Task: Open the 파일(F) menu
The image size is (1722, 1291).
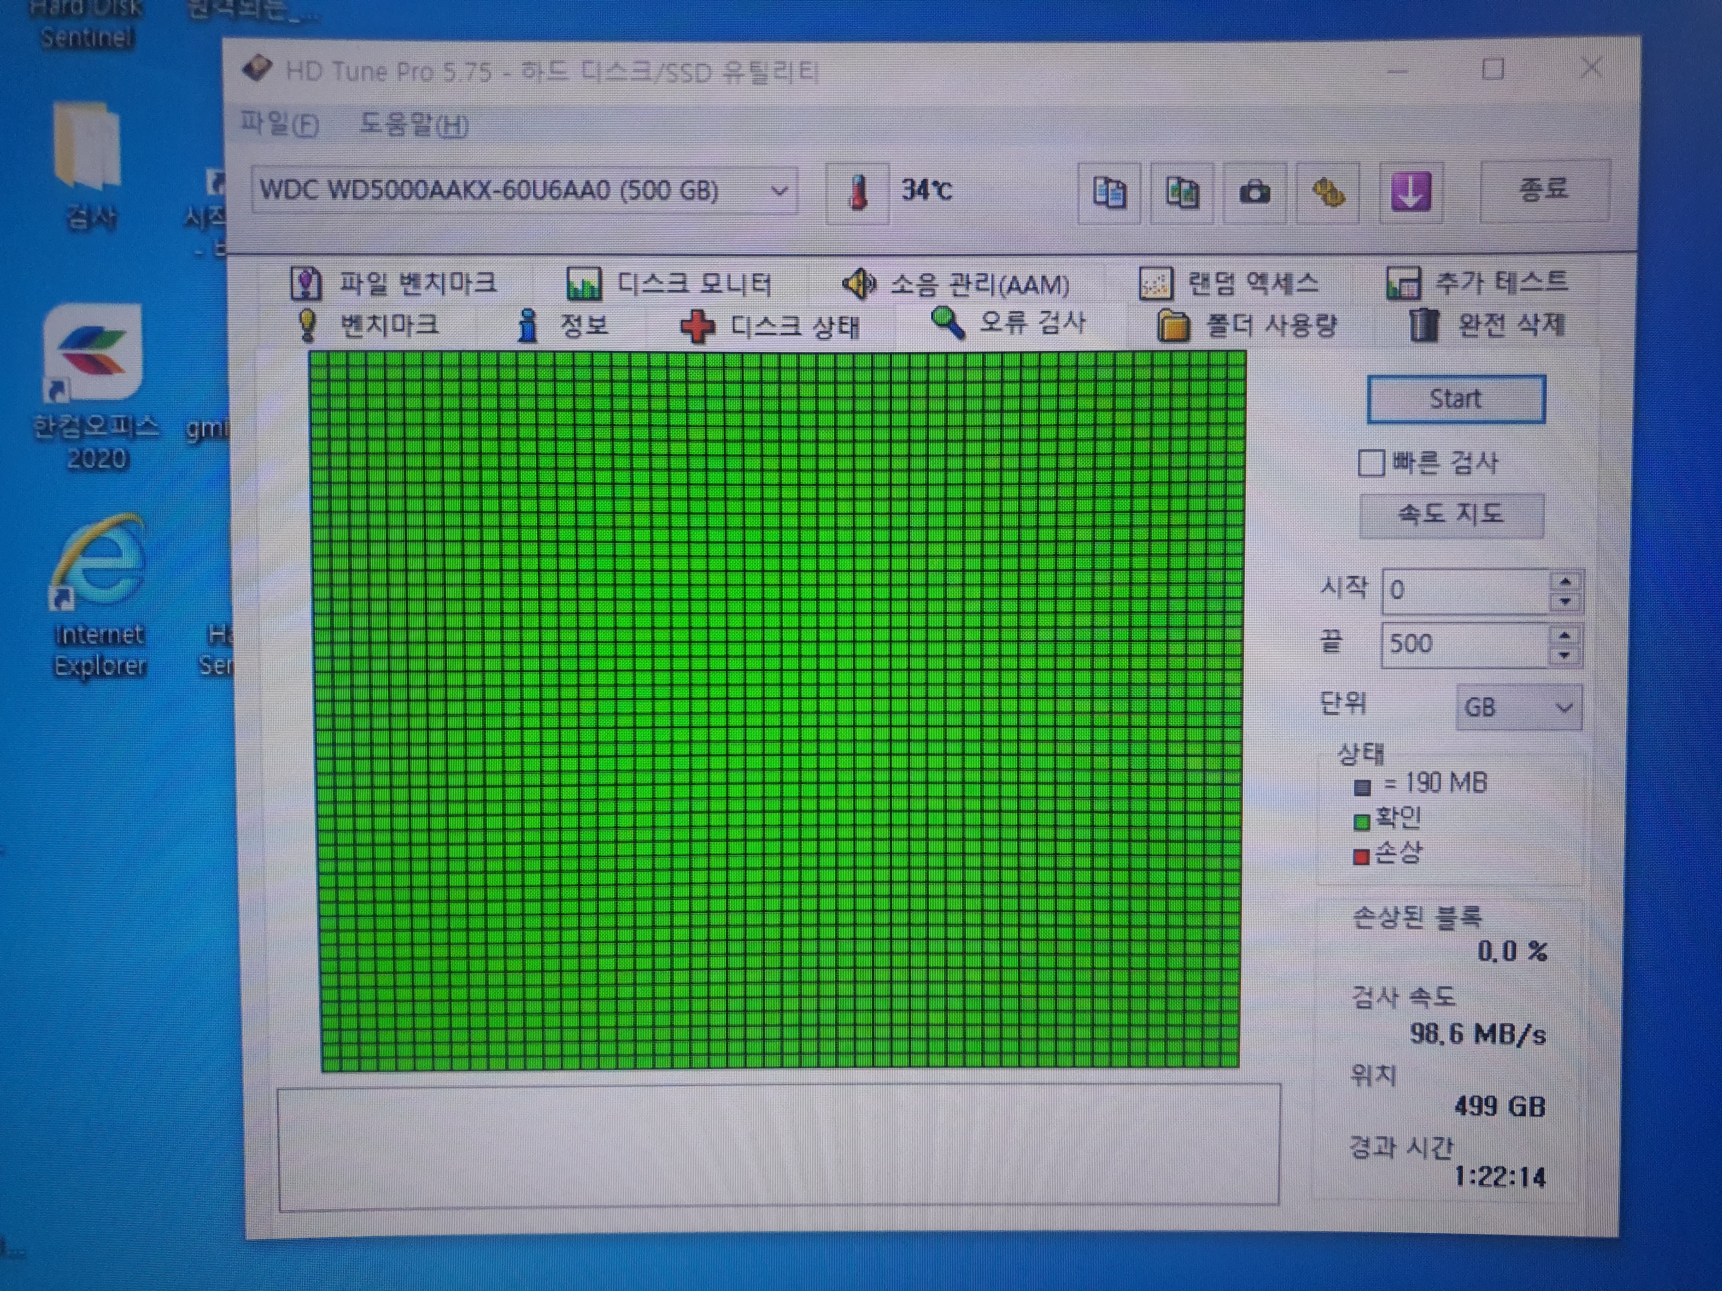Action: pyautogui.click(x=279, y=124)
